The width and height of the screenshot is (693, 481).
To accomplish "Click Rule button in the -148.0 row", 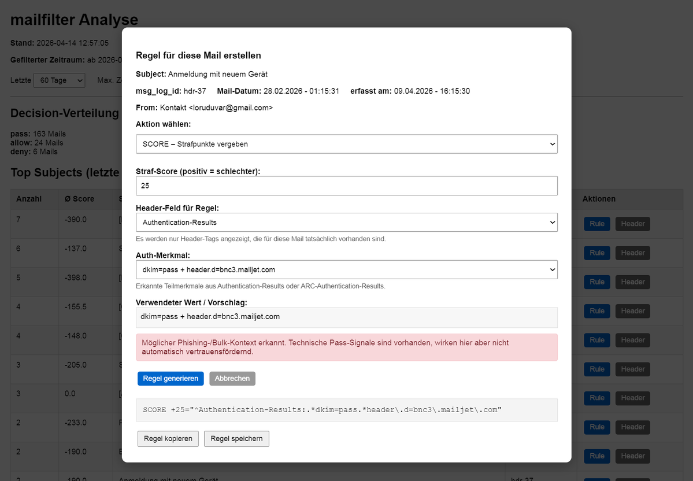I will (597, 340).
